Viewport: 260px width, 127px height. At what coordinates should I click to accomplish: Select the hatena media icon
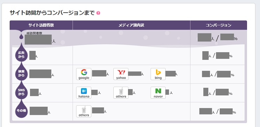(84, 93)
